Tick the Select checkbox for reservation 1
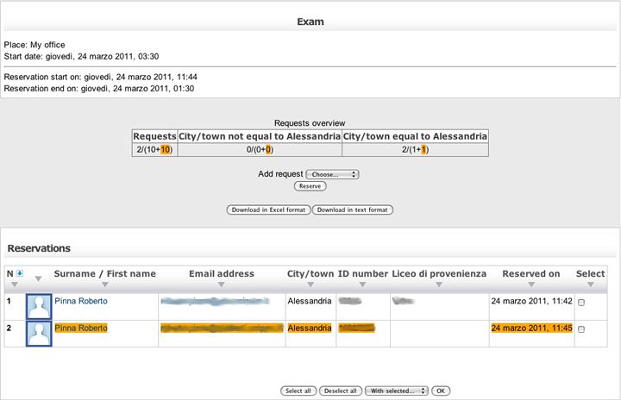The width and height of the screenshot is (621, 400). [x=580, y=303]
